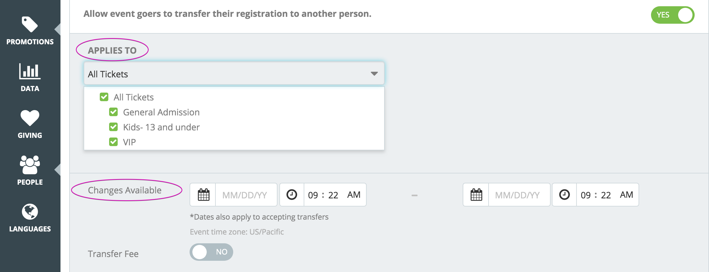Click the end time clock icon
The image size is (709, 272).
point(564,195)
